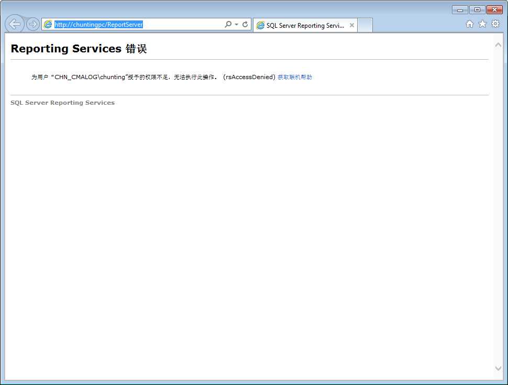Open the address bar autocomplete dropdown arrow
Viewport: 508px width, 385px height.
[237, 24]
